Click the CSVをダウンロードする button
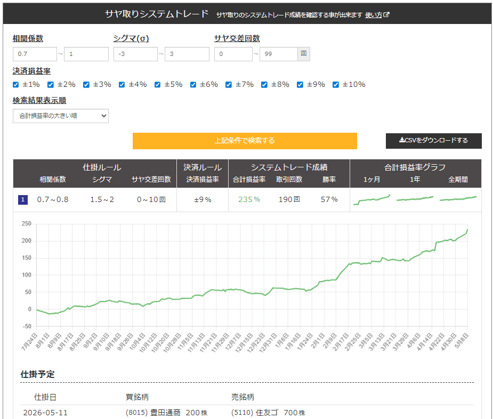493x419 pixels. 434,141
